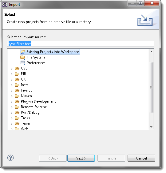Click the Next > button
The image size is (166, 173).
point(81,158)
